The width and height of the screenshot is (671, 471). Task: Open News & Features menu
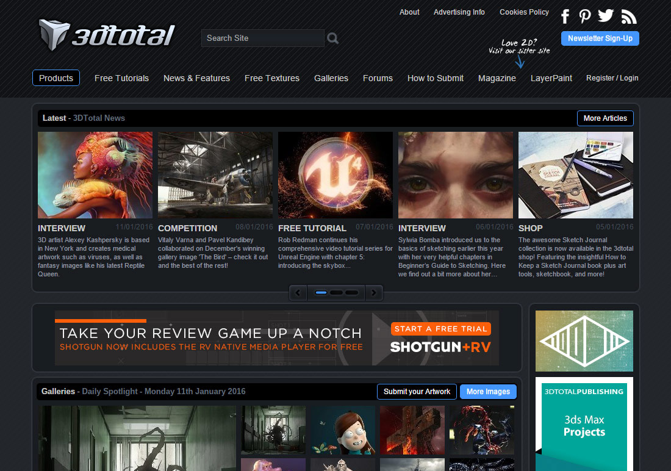point(196,78)
